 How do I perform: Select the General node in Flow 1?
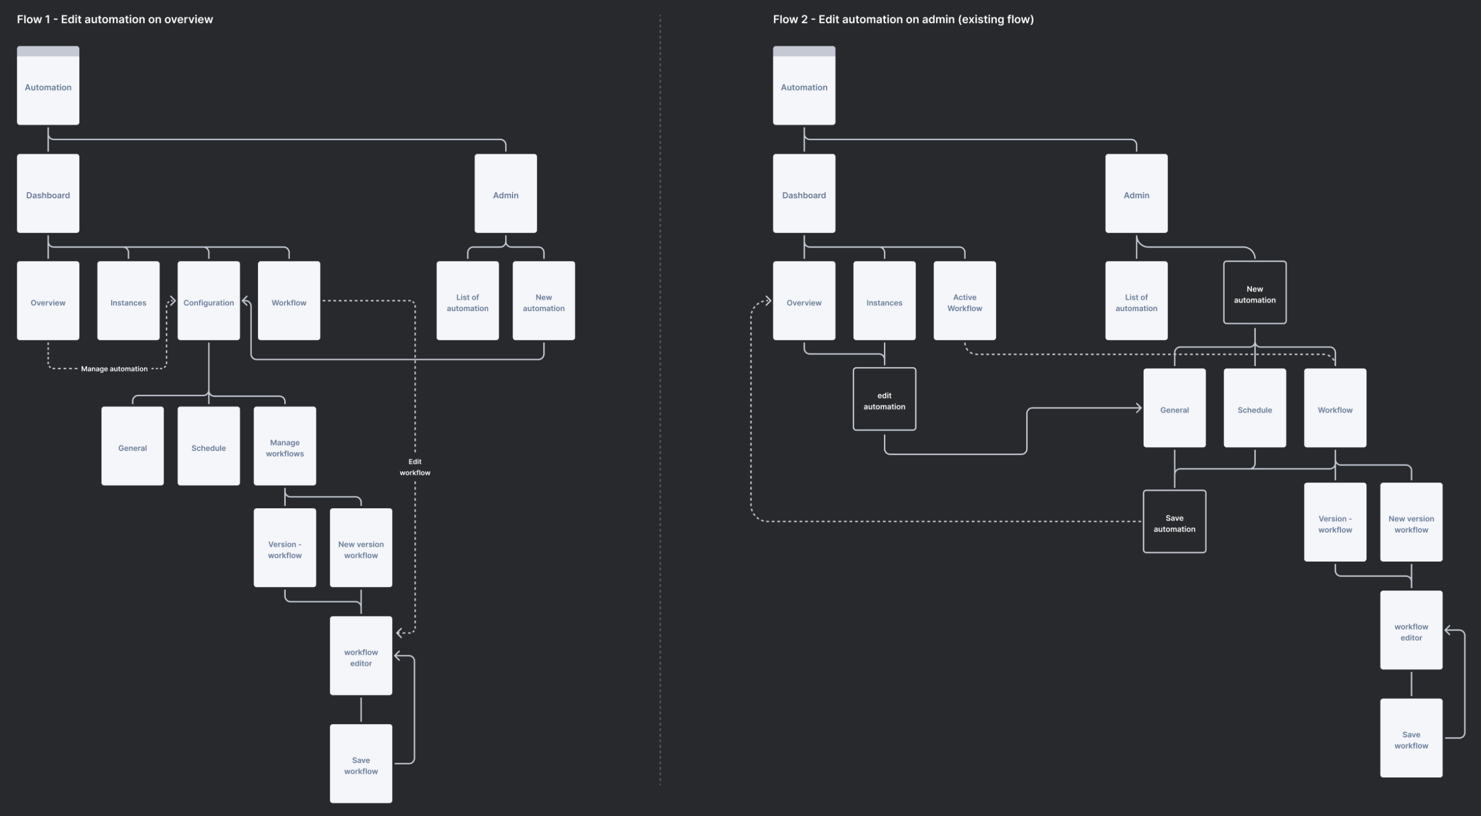tap(132, 446)
